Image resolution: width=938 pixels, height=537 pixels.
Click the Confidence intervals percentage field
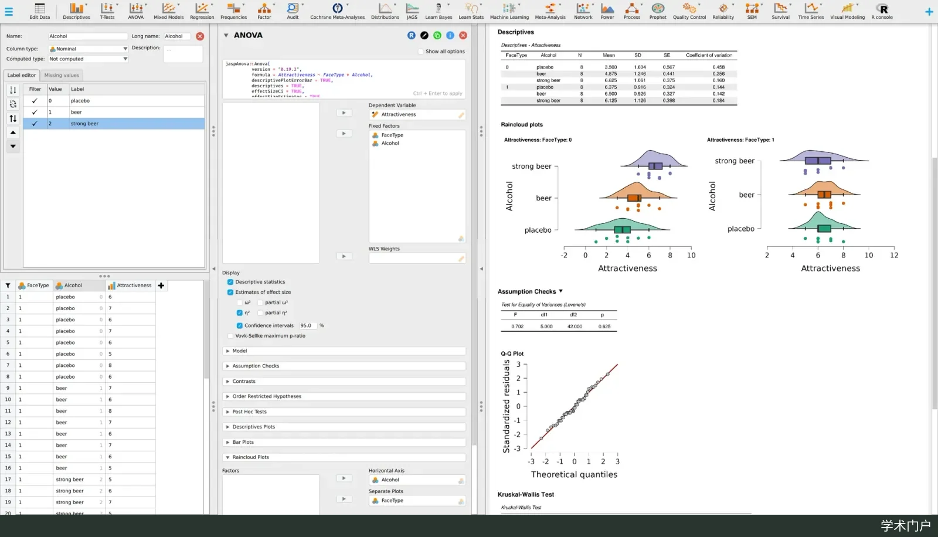(x=307, y=325)
